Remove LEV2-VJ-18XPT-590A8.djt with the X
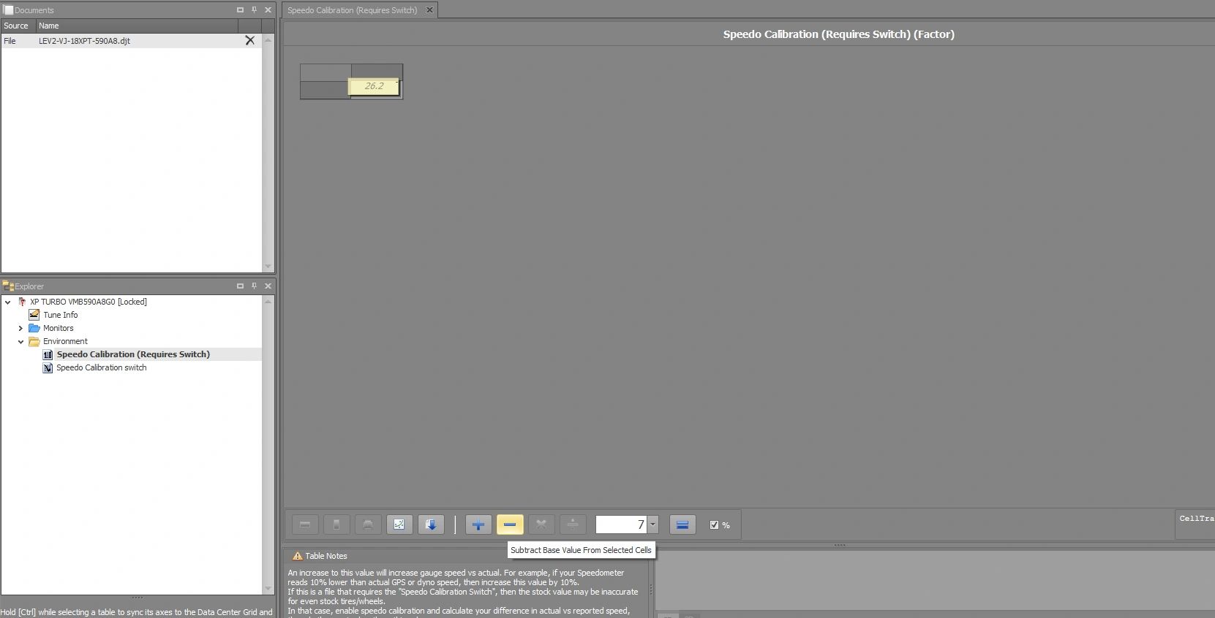 point(249,41)
